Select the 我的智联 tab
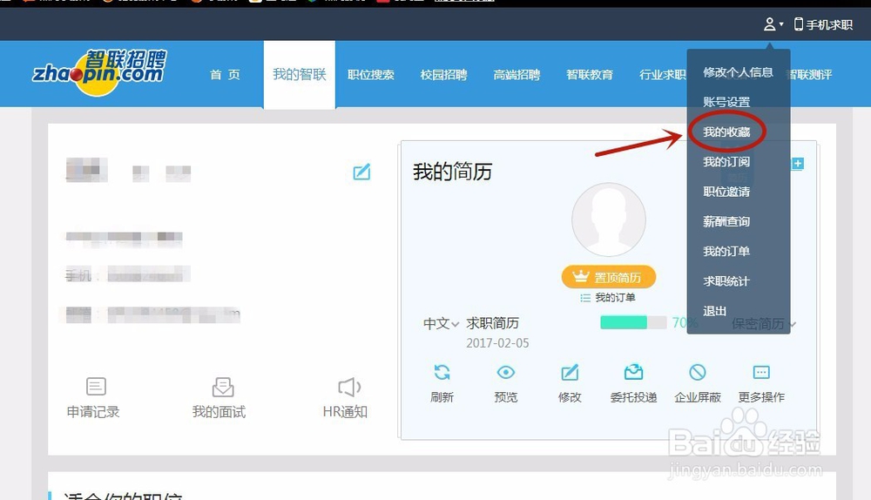871x500 pixels. pos(300,74)
